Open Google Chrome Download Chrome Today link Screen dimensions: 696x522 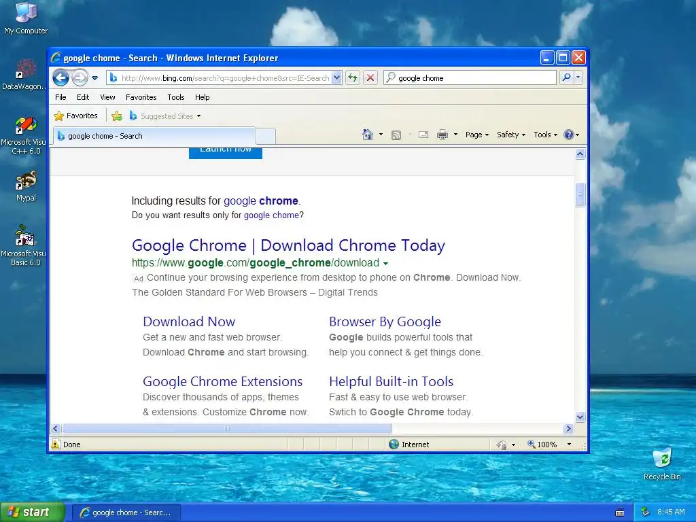coord(288,245)
